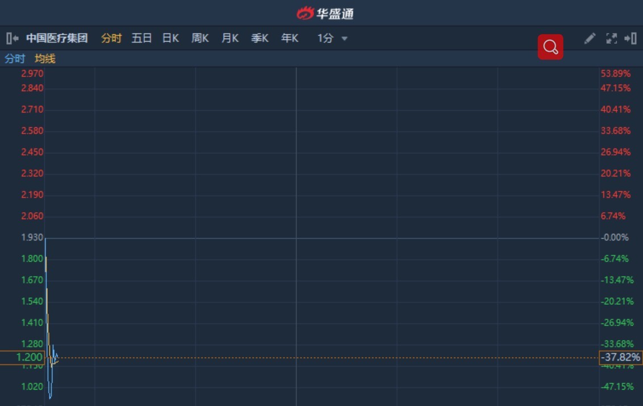
Task: Click the 40.41% axis label
Action: tap(616, 110)
